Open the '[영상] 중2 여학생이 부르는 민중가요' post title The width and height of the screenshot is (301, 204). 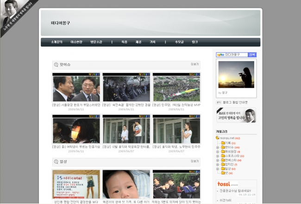tap(76, 147)
